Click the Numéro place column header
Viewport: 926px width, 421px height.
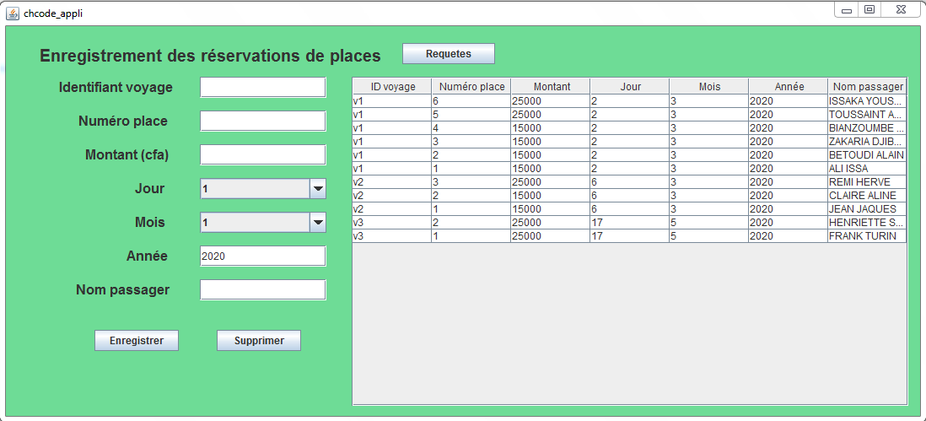pos(471,86)
